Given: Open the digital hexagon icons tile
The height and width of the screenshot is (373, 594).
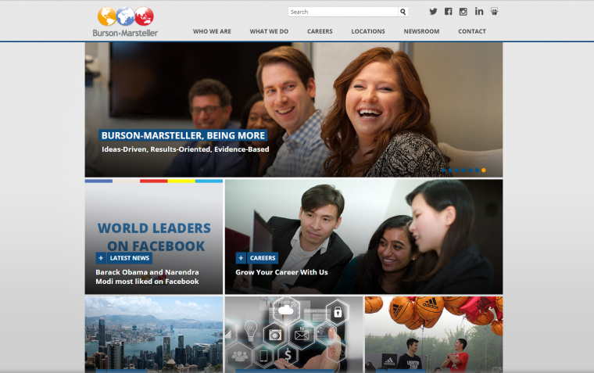Looking at the screenshot, I should 294,335.
